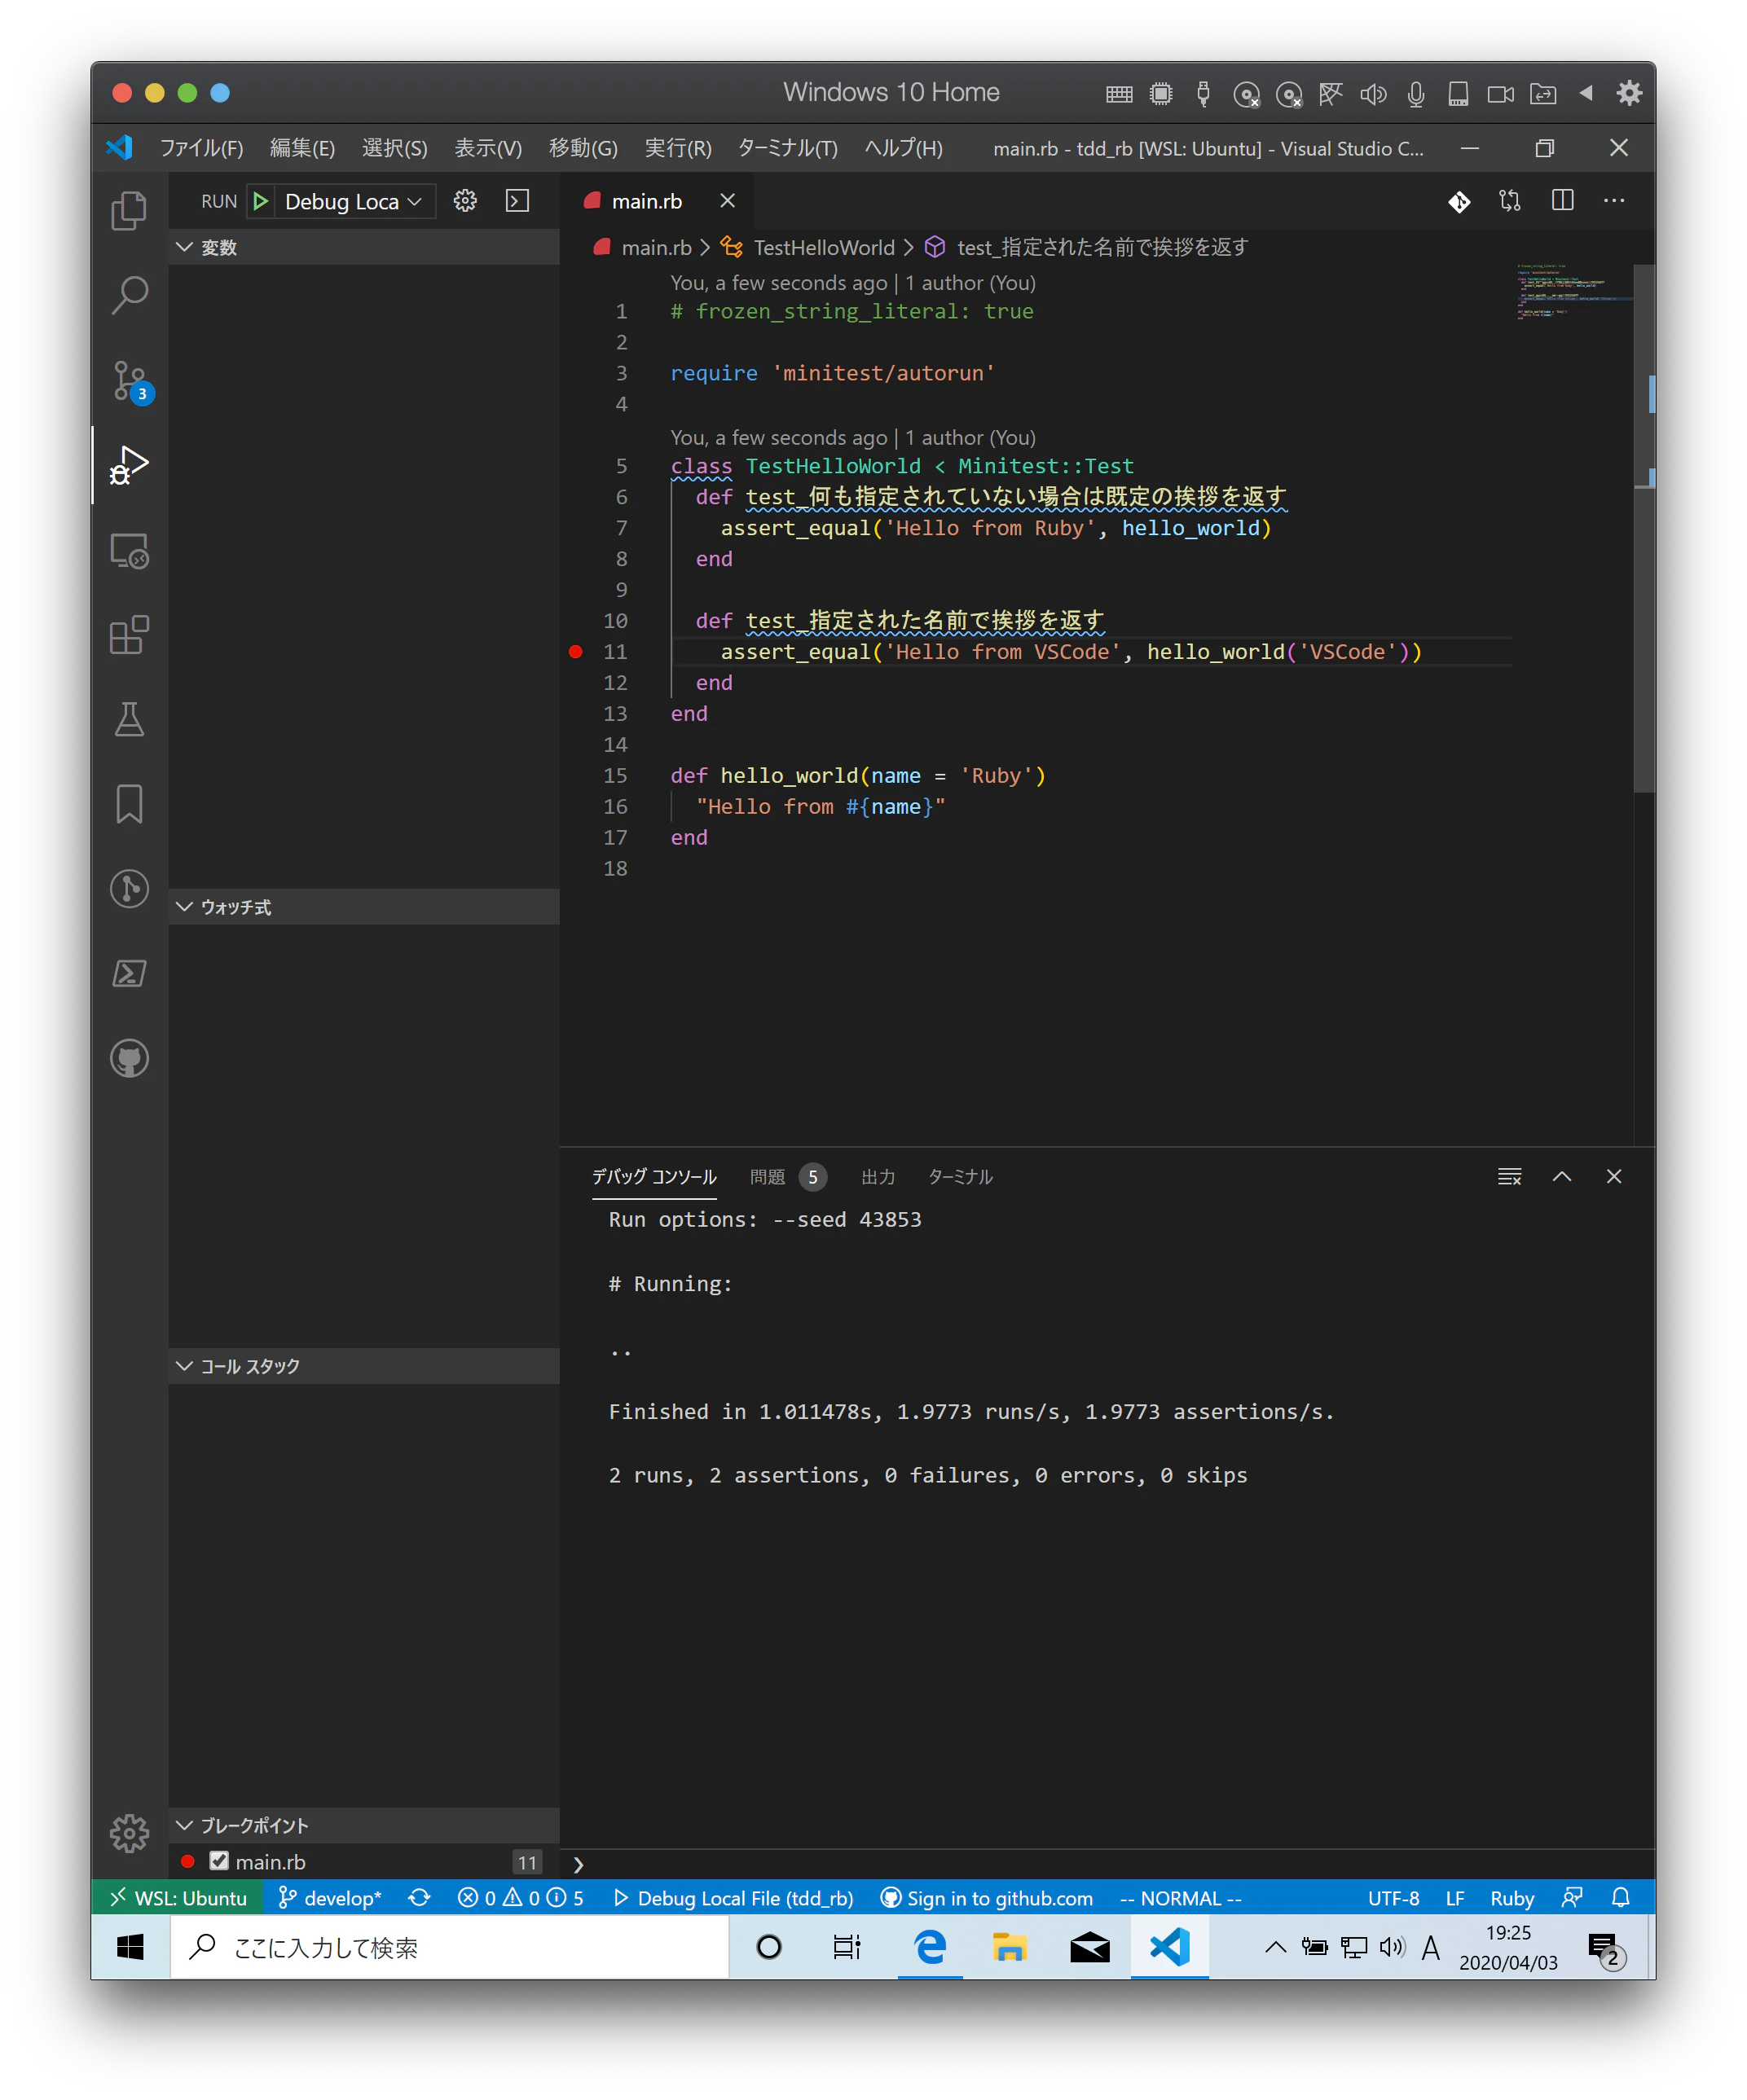Open the Explorer view in activity bar

tap(129, 210)
